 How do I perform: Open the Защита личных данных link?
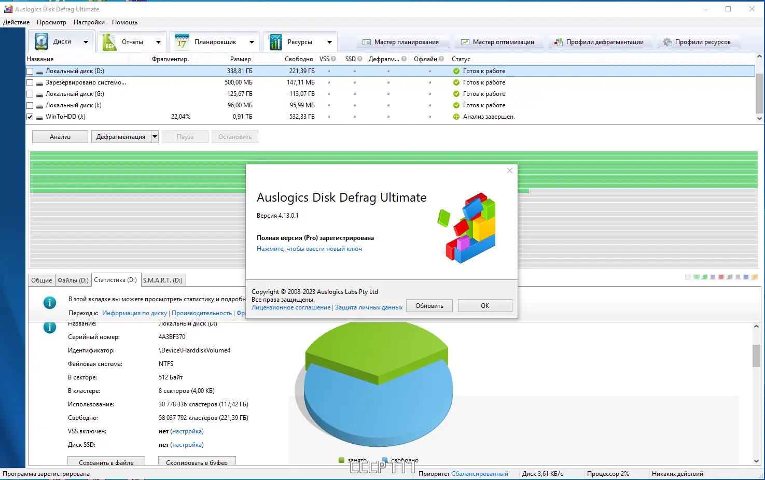[369, 307]
